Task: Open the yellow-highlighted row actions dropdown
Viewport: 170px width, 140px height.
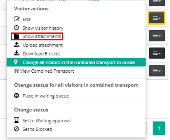Action: click(x=157, y=18)
